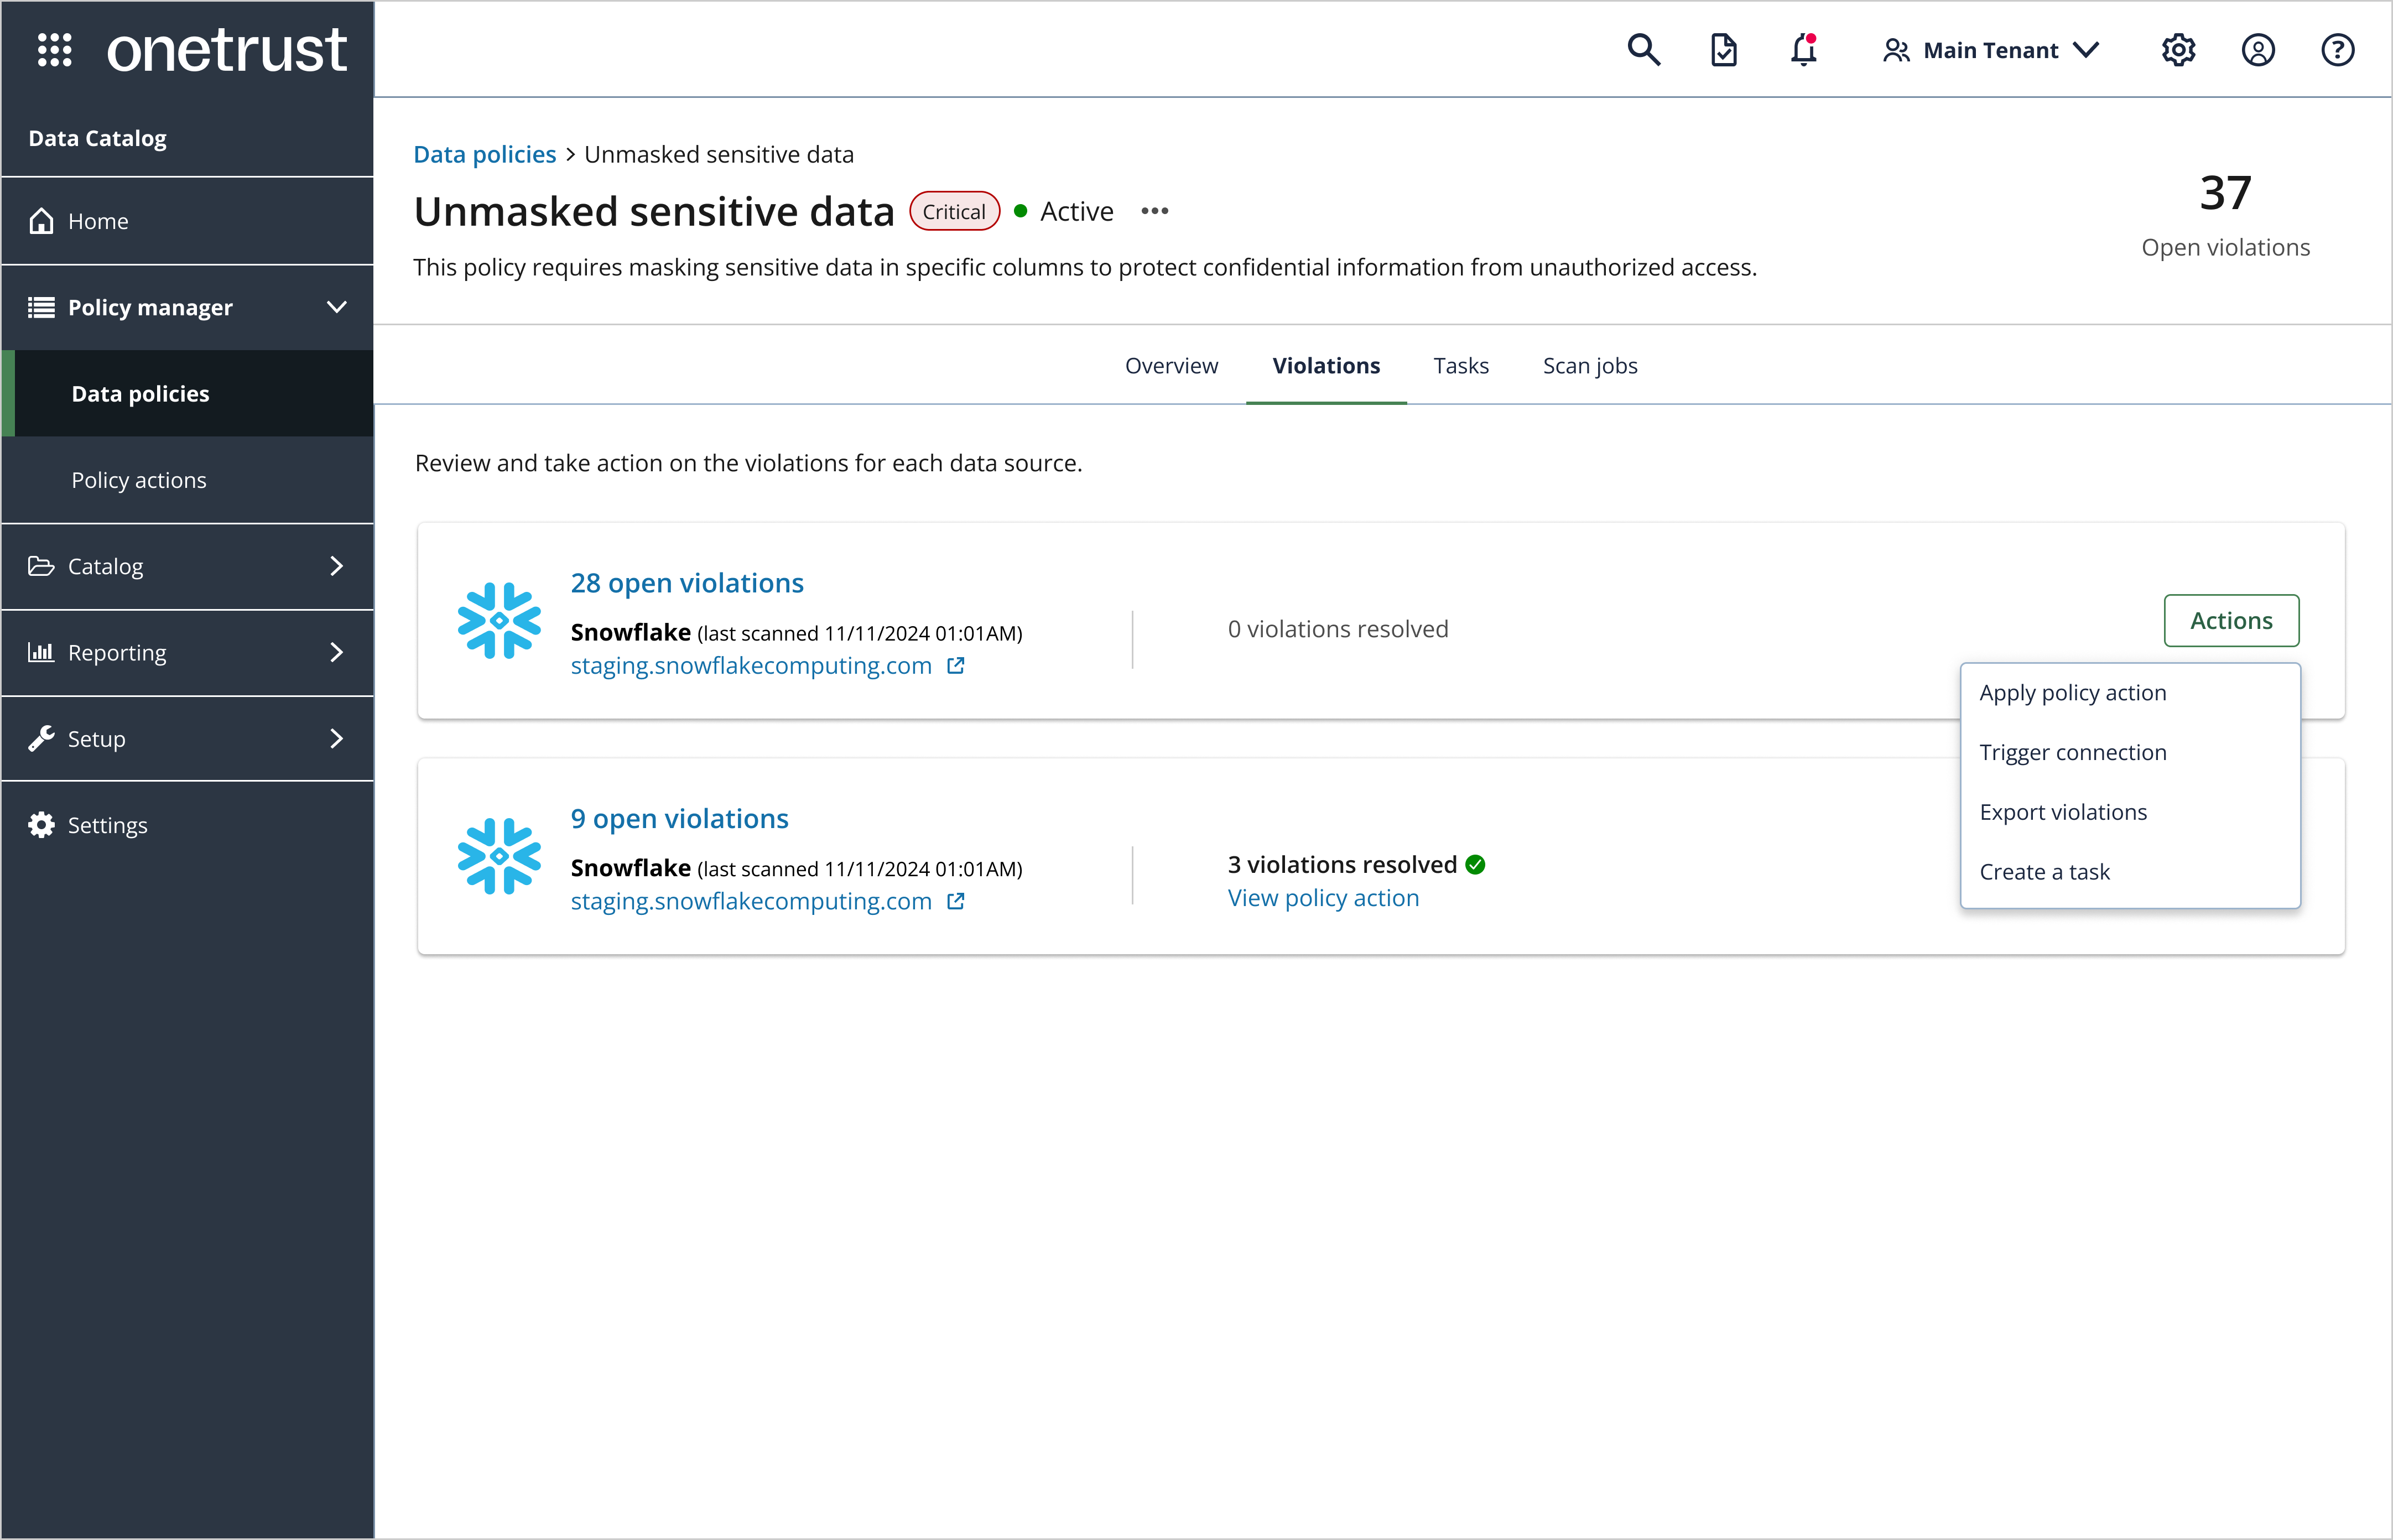Screen dimensions: 2393x1540
Task: Click the Setup wrench icon
Action: pos(40,738)
